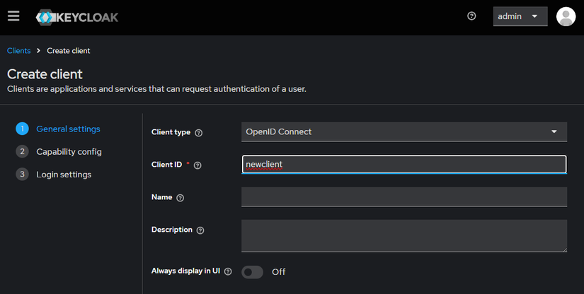Go to General settings step
584x294 pixels.
[x=68, y=129]
